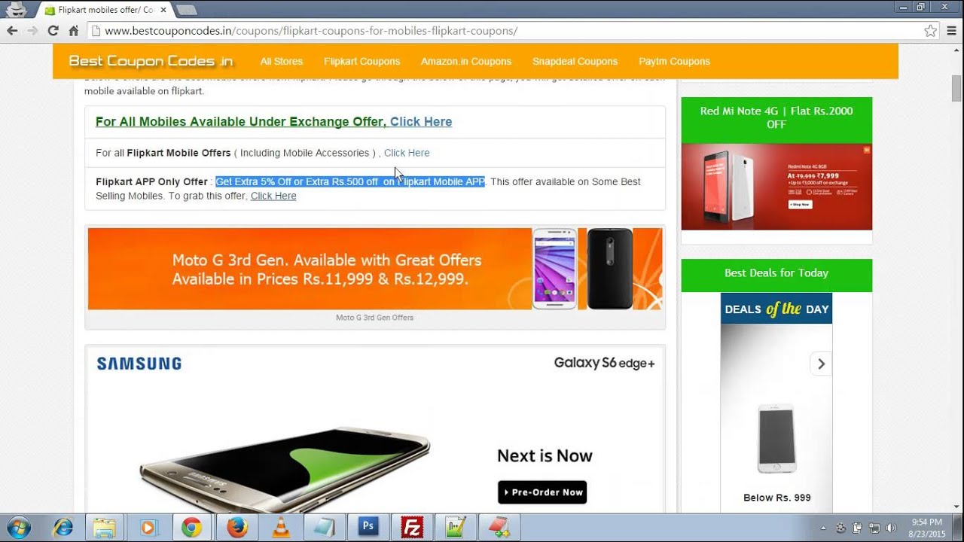Image resolution: width=964 pixels, height=542 pixels.
Task: Open Windows Explorer folder from taskbar
Action: pyautogui.click(x=104, y=528)
